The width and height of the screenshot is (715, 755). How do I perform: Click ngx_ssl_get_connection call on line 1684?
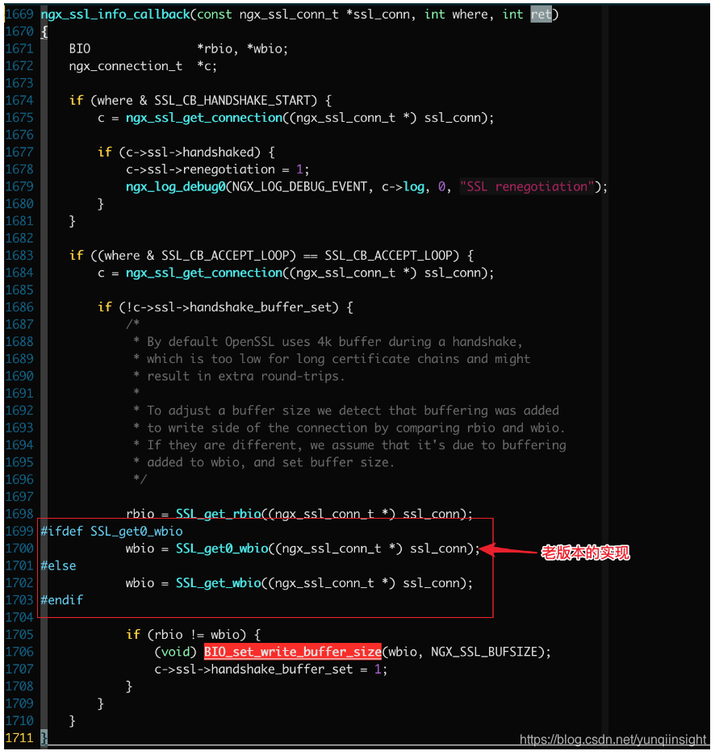point(204,273)
